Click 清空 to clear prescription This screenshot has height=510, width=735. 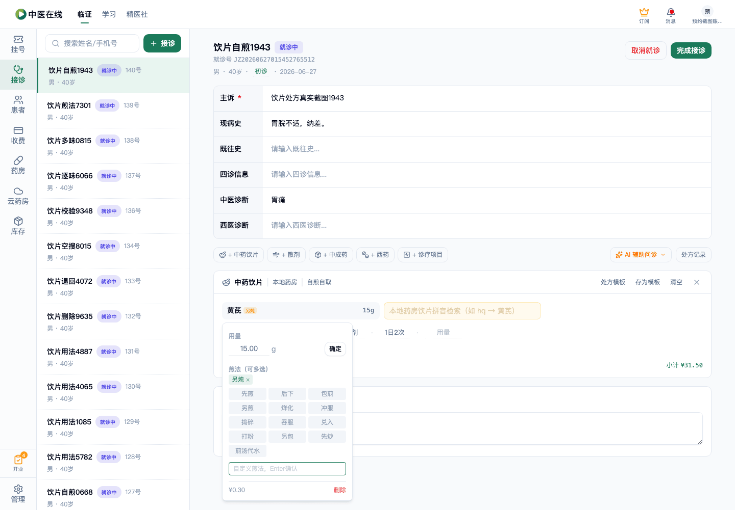tap(676, 282)
